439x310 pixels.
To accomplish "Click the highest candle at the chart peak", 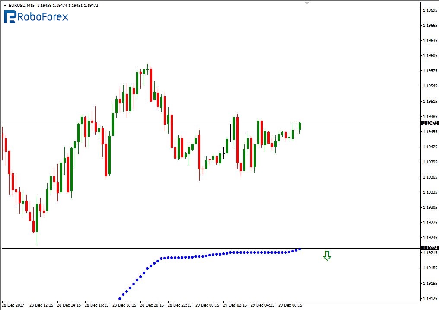I will (x=147, y=69).
